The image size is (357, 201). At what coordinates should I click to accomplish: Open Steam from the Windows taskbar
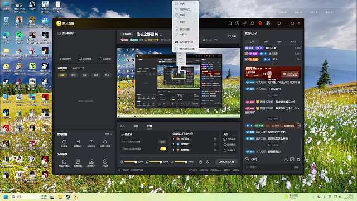[68, 197]
